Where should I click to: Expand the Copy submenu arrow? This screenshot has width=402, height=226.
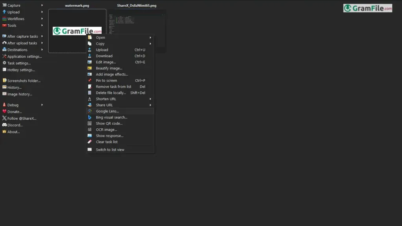(150, 44)
